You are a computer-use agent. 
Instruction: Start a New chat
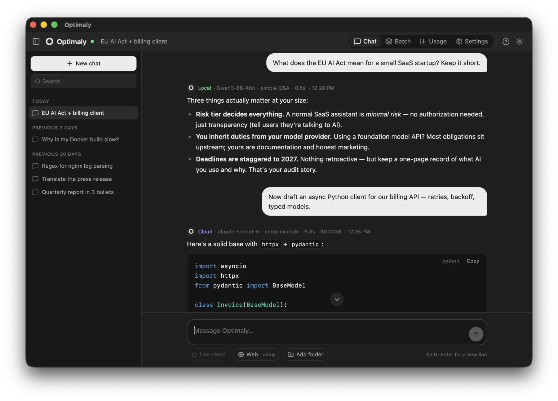pos(83,64)
